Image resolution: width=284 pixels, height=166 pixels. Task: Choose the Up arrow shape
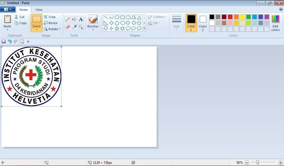(x=139, y=23)
